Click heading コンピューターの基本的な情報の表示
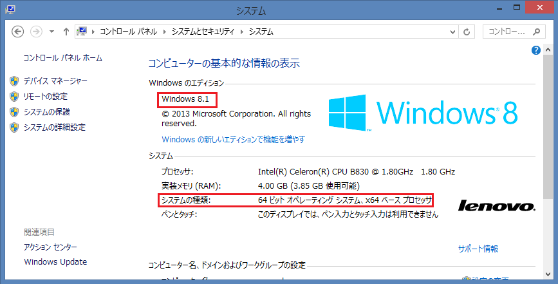The width and height of the screenshot is (558, 284). click(x=224, y=63)
